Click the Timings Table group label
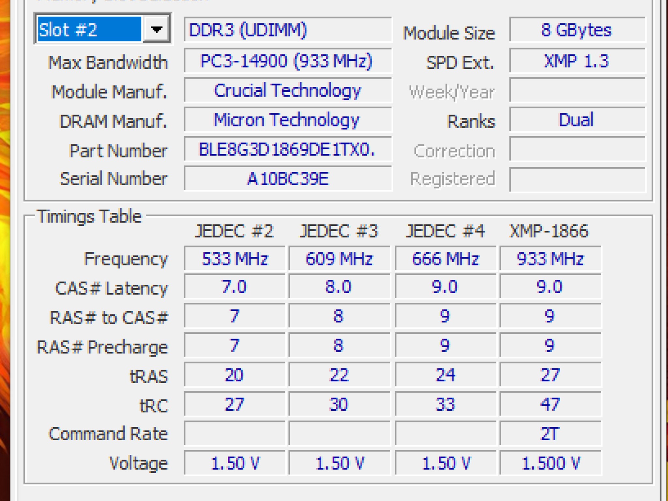The width and height of the screenshot is (668, 501). [x=90, y=216]
